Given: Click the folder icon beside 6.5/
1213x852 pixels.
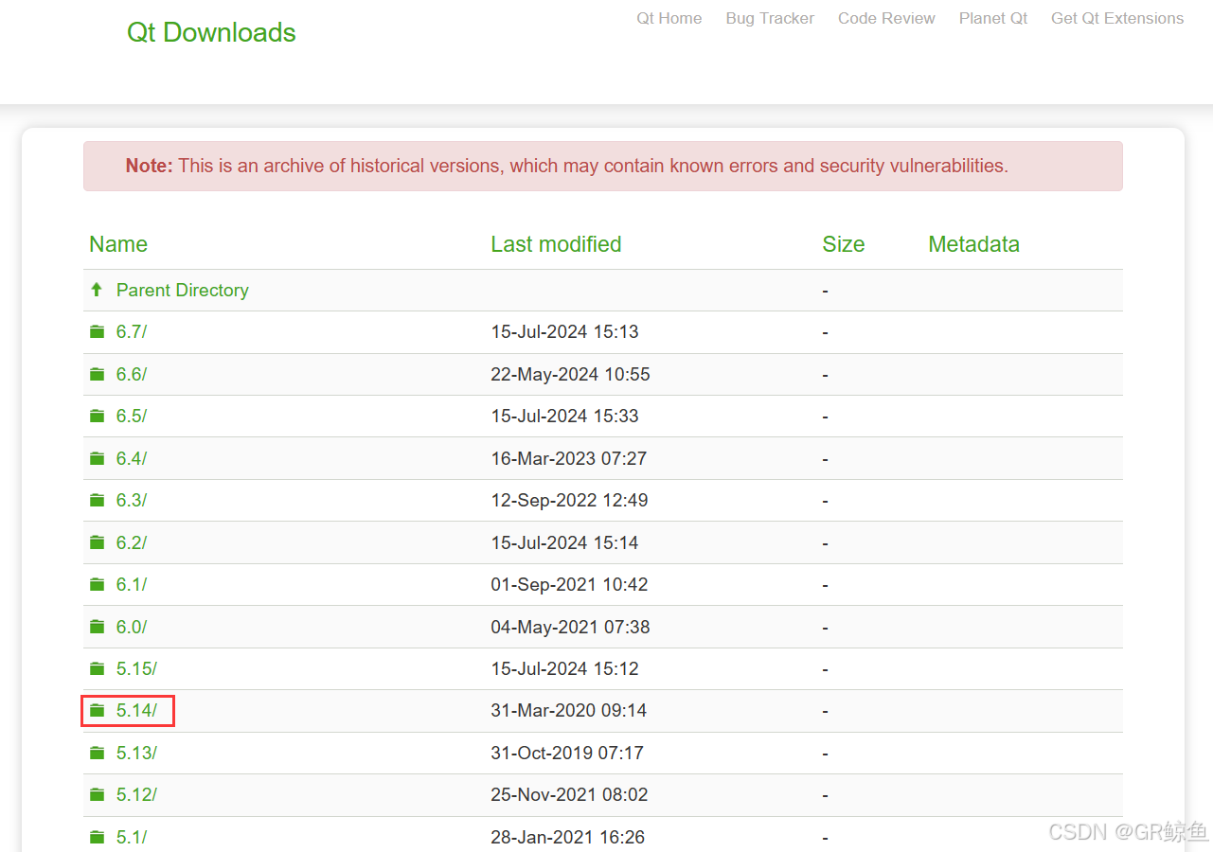Looking at the screenshot, I should [97, 416].
